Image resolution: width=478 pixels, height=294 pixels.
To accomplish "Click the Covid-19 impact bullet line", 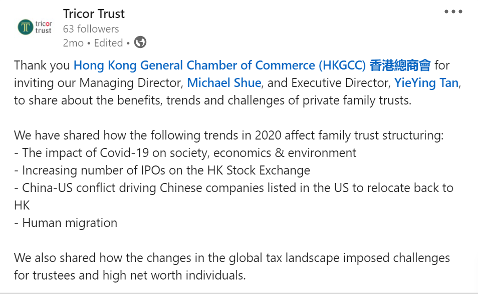I will click(x=185, y=152).
